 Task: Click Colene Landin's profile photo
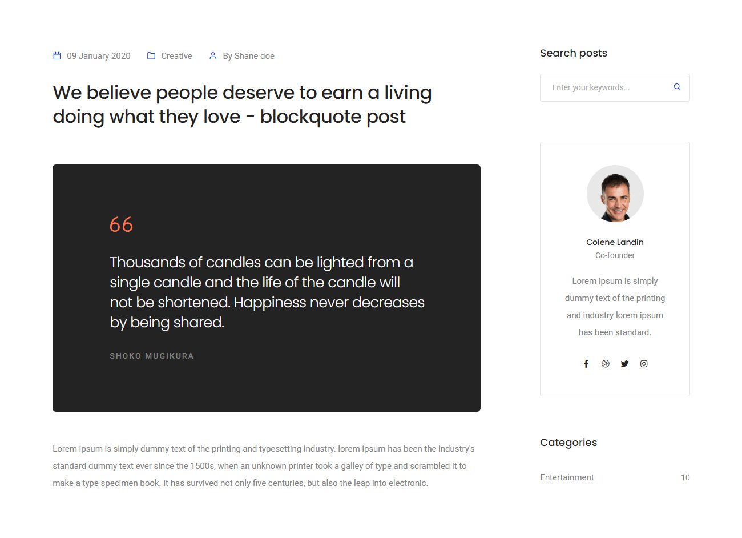[x=615, y=194]
